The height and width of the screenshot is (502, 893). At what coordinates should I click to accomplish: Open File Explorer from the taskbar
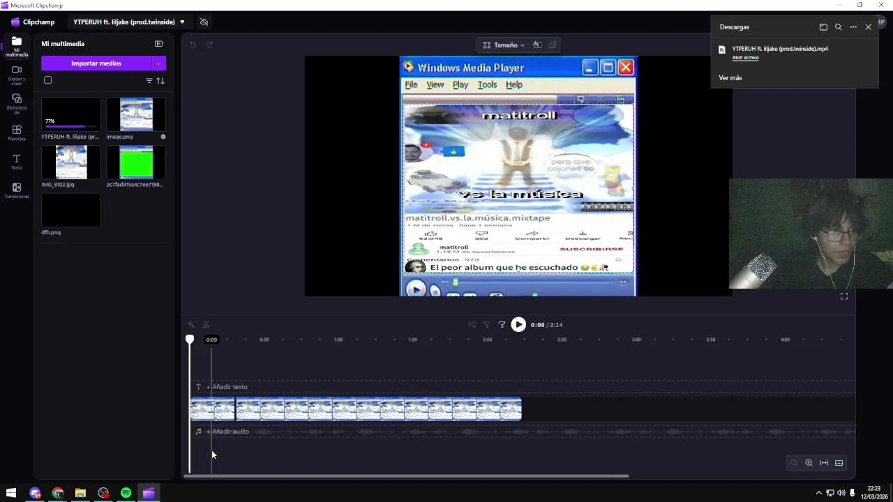[x=80, y=493]
